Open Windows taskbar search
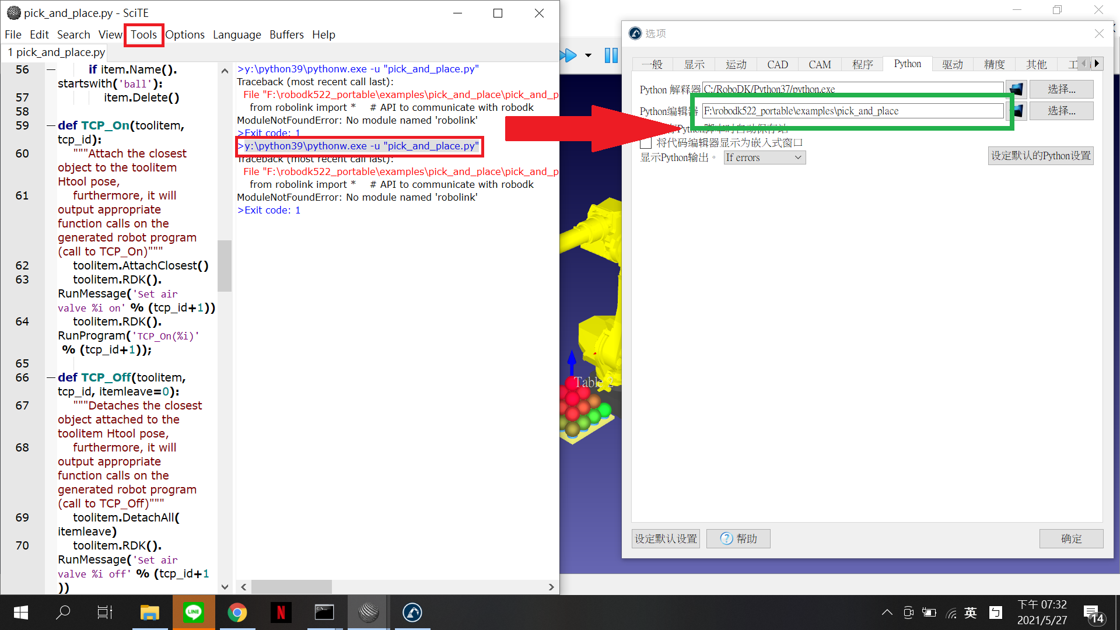1120x630 pixels. pos(63,612)
